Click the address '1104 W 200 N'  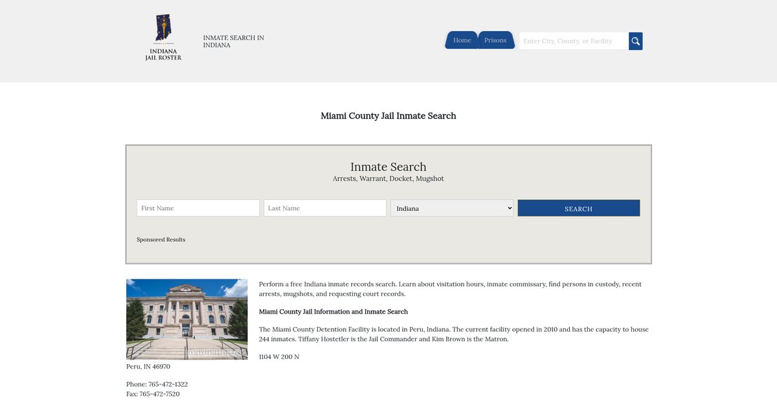point(279,356)
